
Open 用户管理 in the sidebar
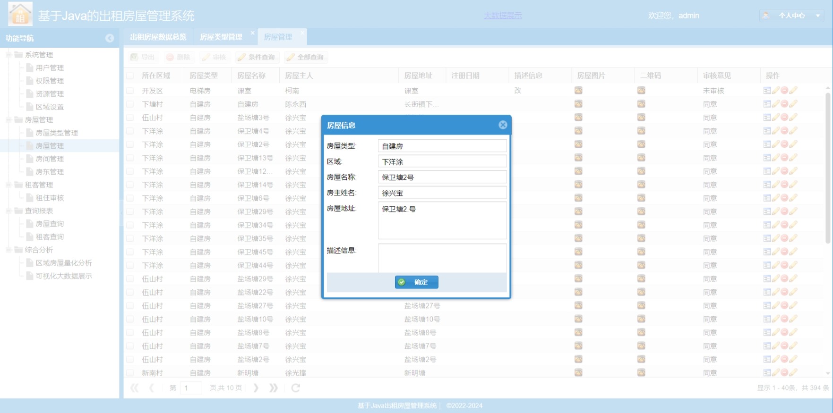click(50, 68)
